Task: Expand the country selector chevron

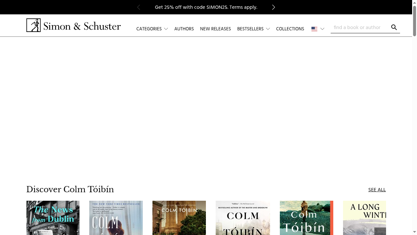Action: pyautogui.click(x=322, y=29)
